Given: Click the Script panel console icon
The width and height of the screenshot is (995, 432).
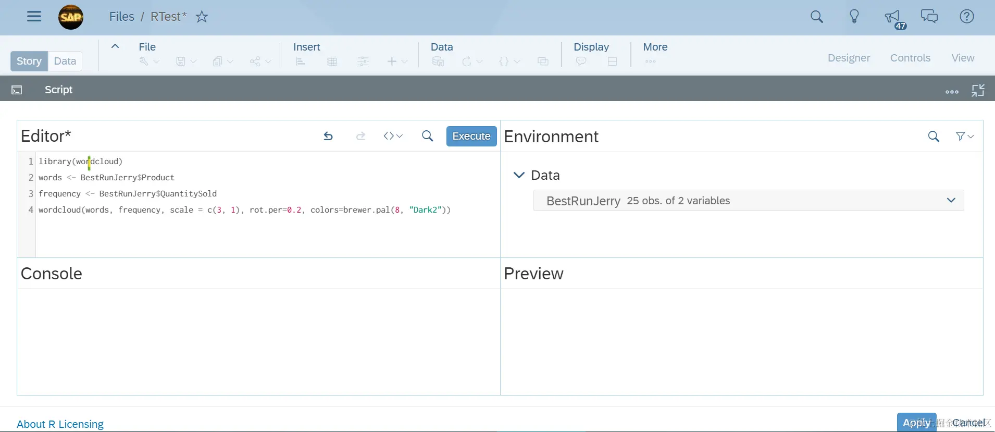Looking at the screenshot, I should [x=17, y=90].
